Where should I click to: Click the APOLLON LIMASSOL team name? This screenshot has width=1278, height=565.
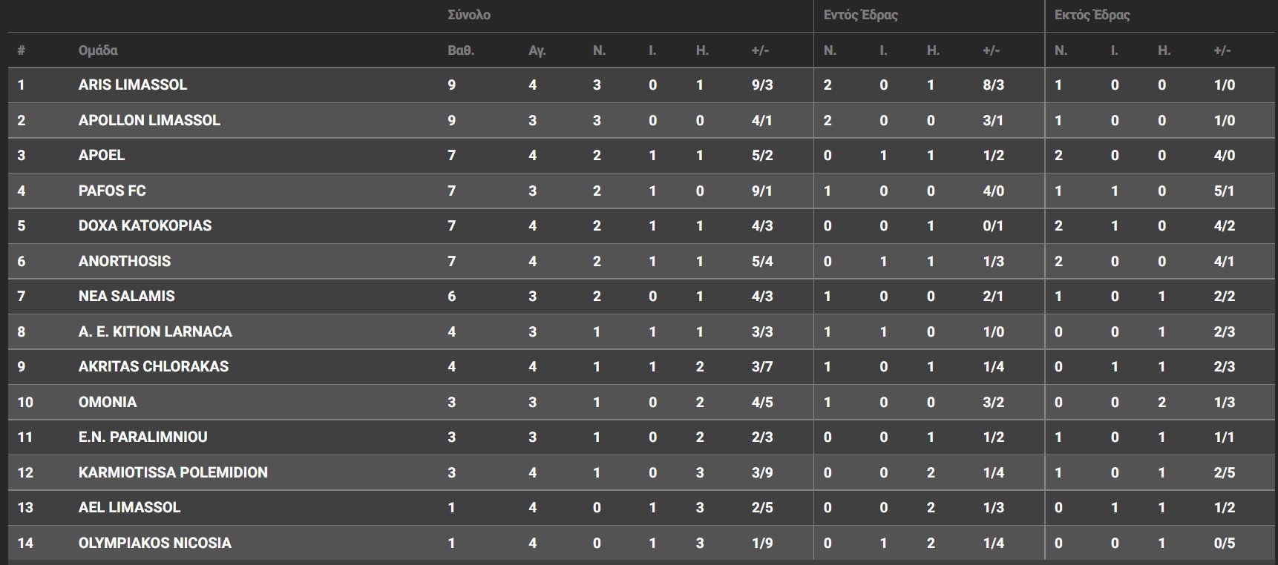coord(149,120)
